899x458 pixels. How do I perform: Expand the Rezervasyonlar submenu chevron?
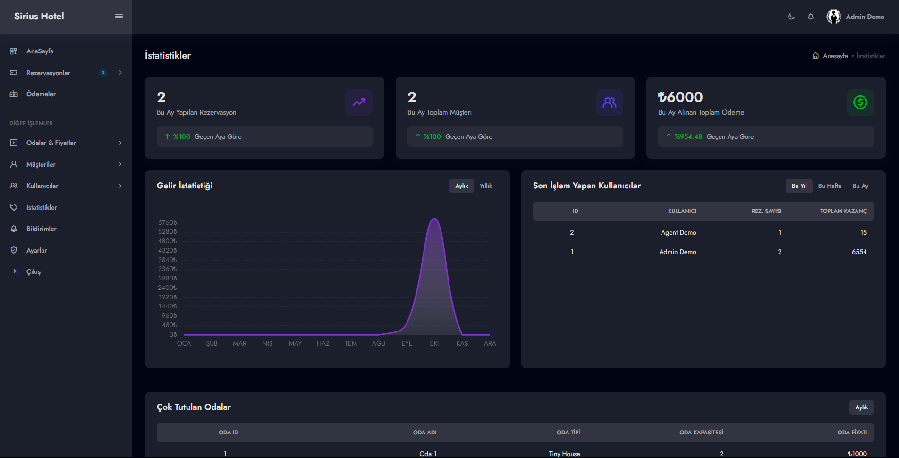click(120, 73)
